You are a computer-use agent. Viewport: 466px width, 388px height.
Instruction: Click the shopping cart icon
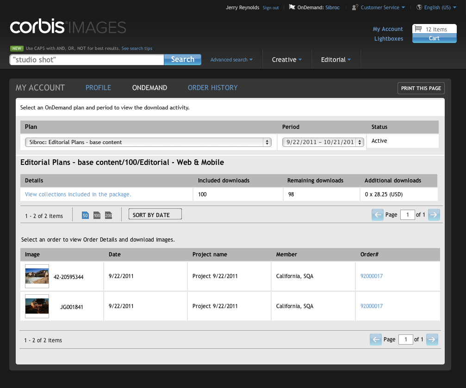[418, 29]
